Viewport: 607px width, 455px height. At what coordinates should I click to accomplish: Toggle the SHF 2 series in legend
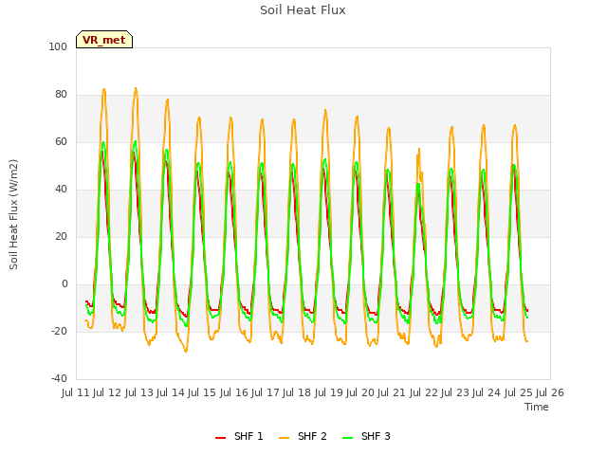pos(303,436)
